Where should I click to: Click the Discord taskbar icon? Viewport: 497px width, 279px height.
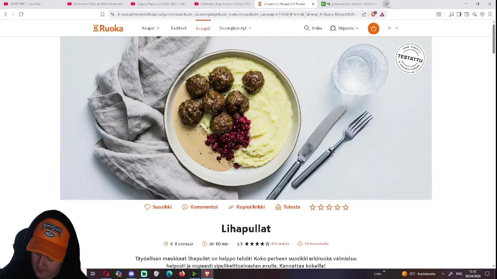coord(131,274)
